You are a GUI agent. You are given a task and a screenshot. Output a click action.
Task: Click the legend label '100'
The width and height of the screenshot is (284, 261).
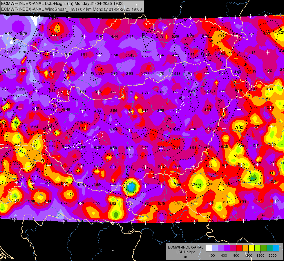click(x=212, y=255)
